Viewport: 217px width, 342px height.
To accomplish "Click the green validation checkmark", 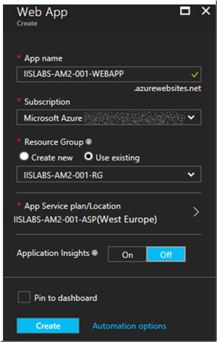I will tap(195, 75).
